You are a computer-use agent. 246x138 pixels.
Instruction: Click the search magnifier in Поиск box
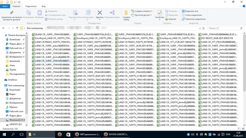(x=241, y=28)
